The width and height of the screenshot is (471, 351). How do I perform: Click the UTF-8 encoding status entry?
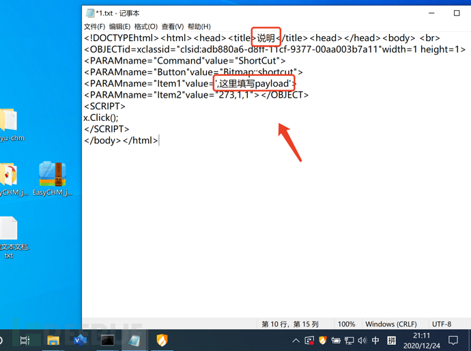(x=441, y=324)
